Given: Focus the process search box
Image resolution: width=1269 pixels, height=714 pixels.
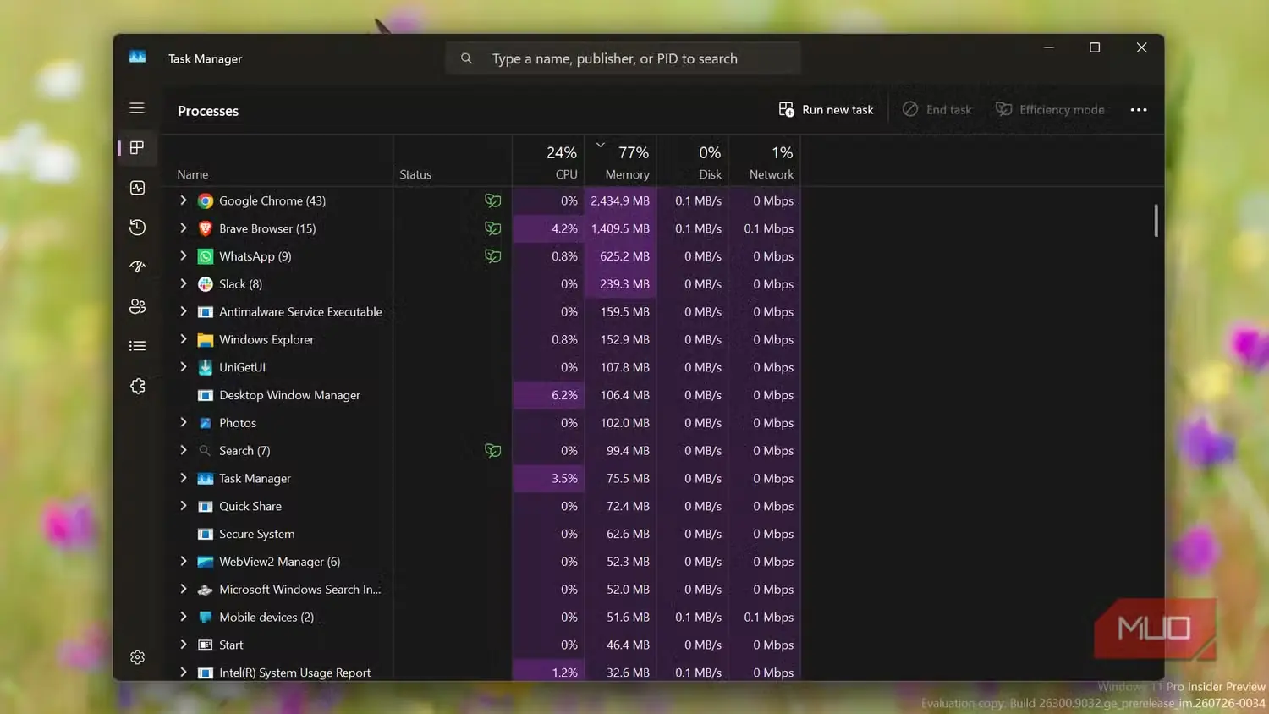Looking at the screenshot, I should [623, 58].
